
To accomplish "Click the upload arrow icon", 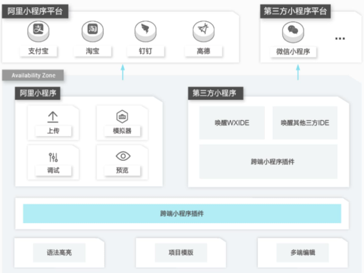I will (53, 117).
